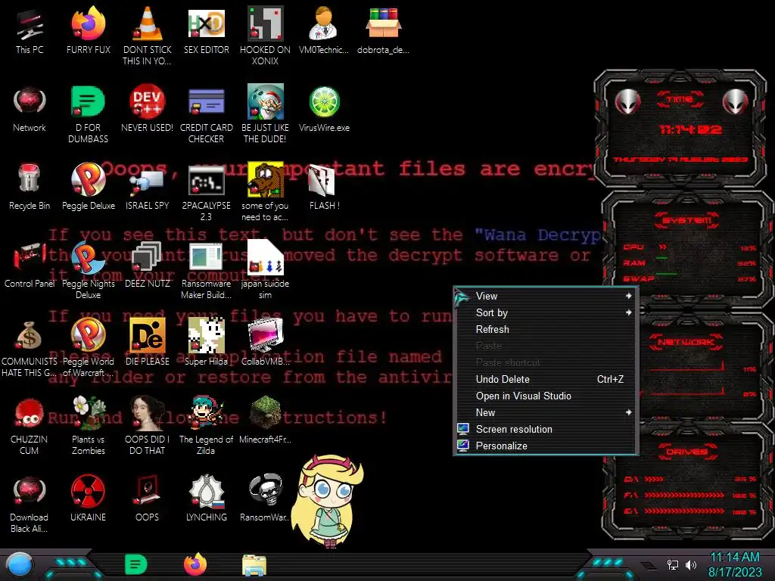Open the UKRAINE radiation symbol icon
Viewport: 775px width, 581px height.
pos(88,499)
